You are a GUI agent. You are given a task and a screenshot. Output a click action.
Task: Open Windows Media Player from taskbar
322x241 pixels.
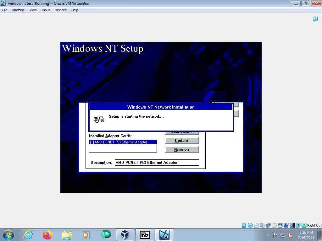(x=86, y=235)
